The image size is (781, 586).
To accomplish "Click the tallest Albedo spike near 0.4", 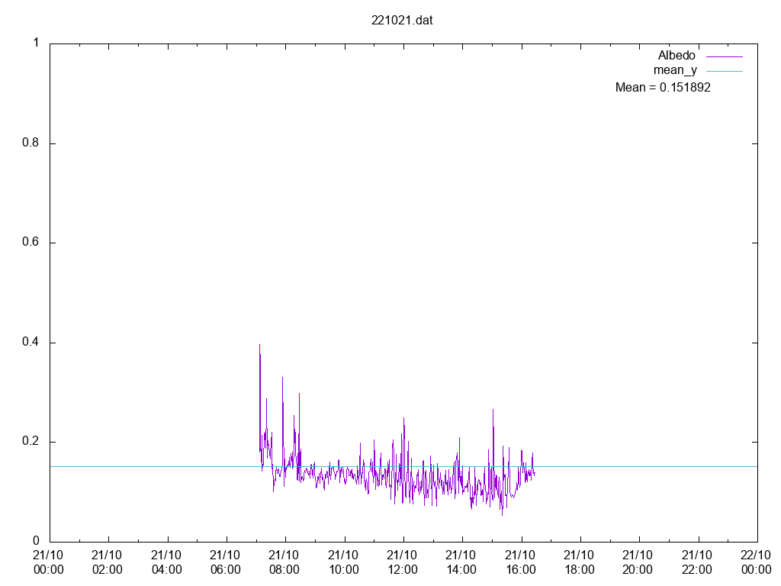I will tap(259, 346).
